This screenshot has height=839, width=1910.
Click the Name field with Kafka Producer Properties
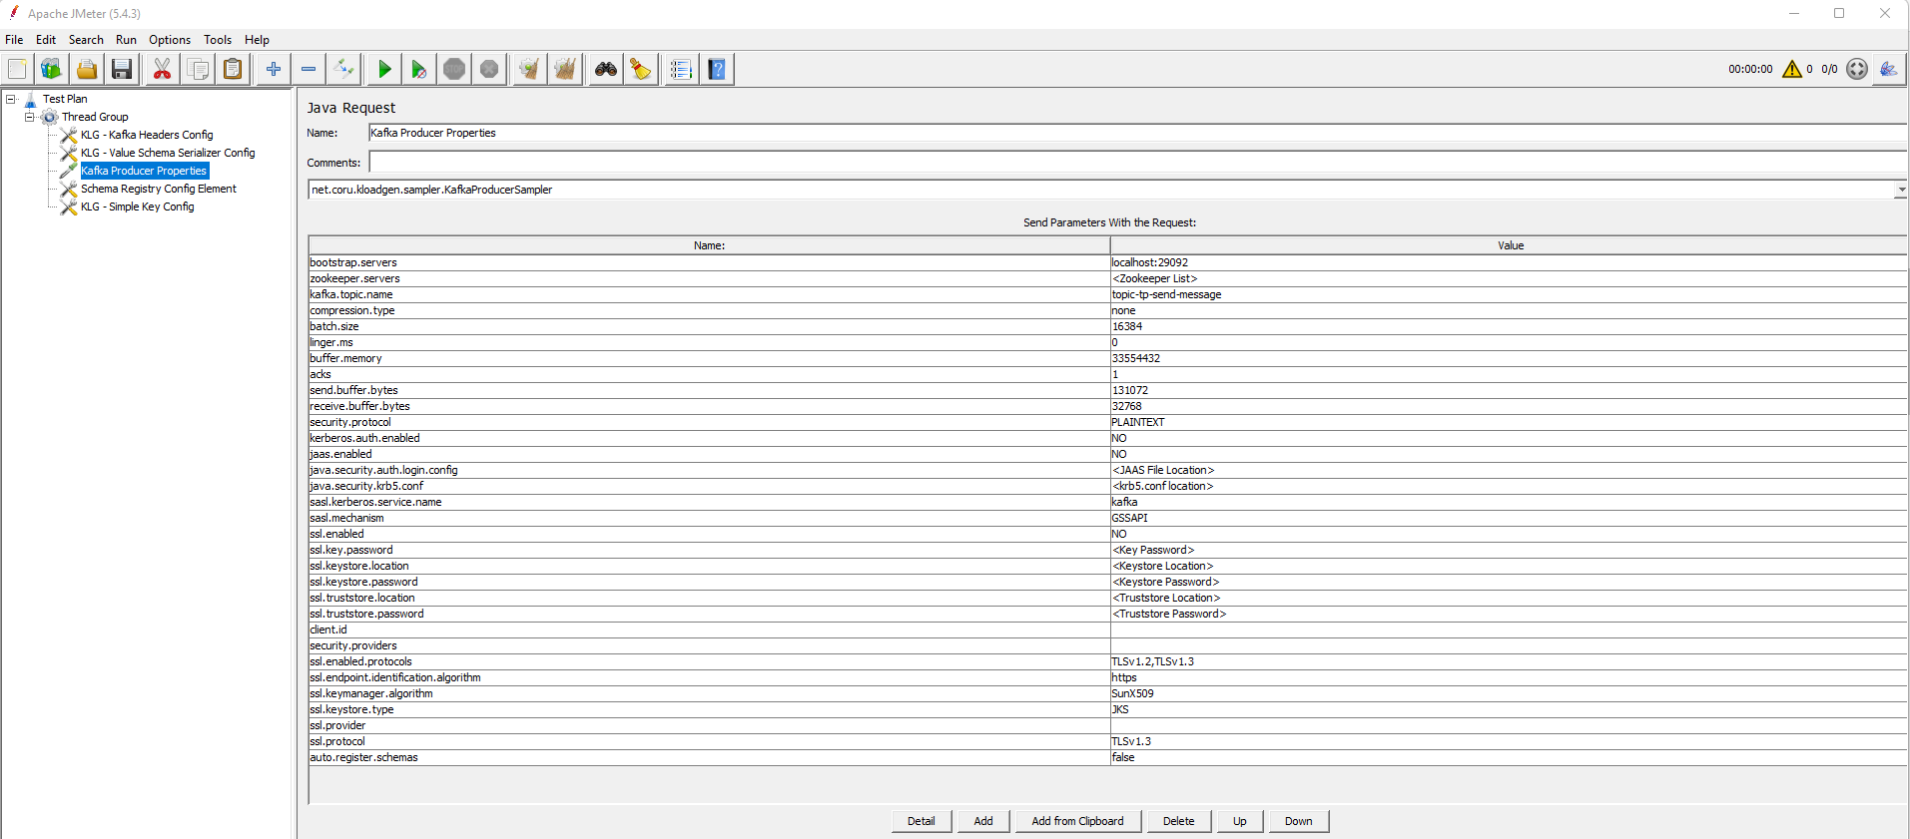tap(1137, 133)
